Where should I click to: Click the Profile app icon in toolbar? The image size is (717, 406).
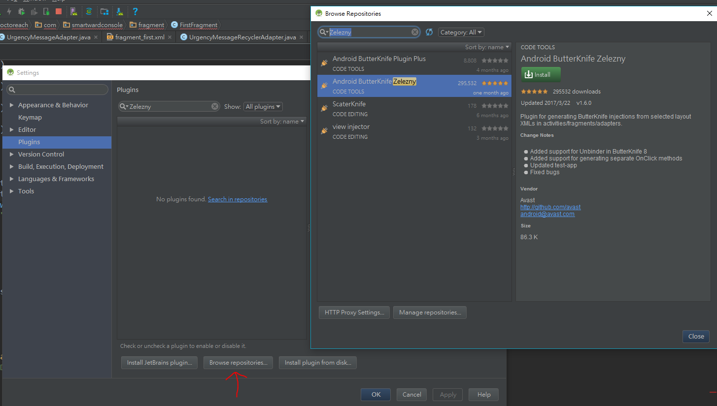(x=34, y=11)
